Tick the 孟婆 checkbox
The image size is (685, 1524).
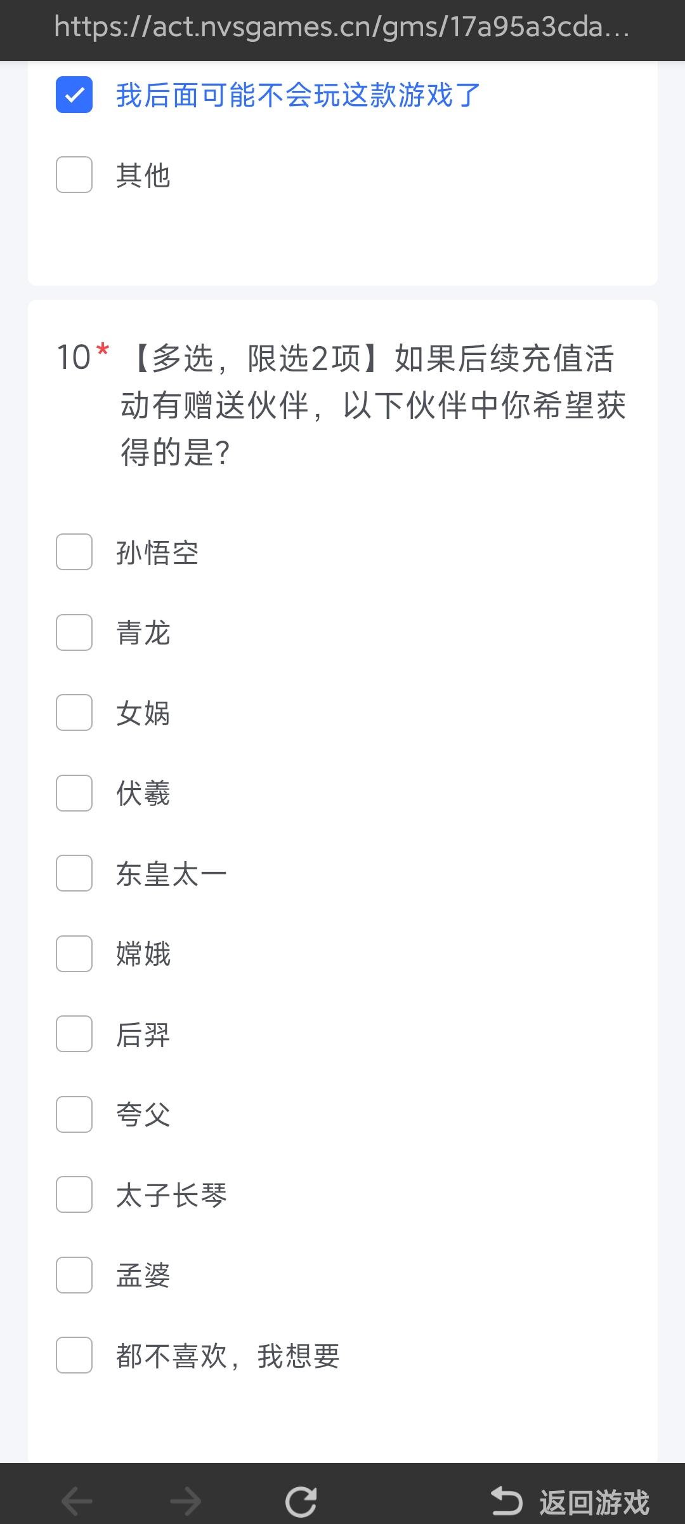tap(74, 1275)
